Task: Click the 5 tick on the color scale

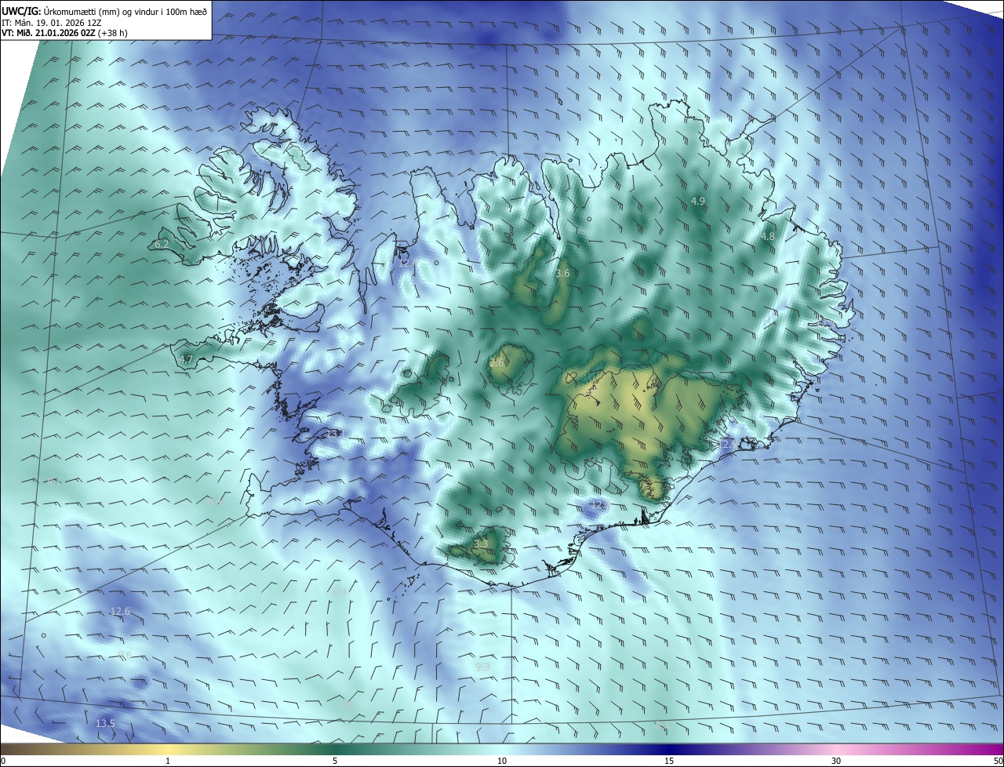Action: (x=335, y=761)
